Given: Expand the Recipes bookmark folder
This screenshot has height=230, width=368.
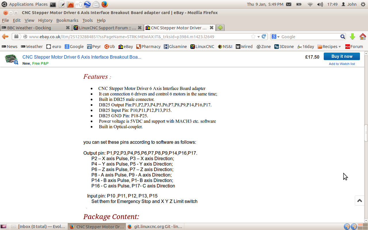Looking at the screenshot, I should (329, 47).
